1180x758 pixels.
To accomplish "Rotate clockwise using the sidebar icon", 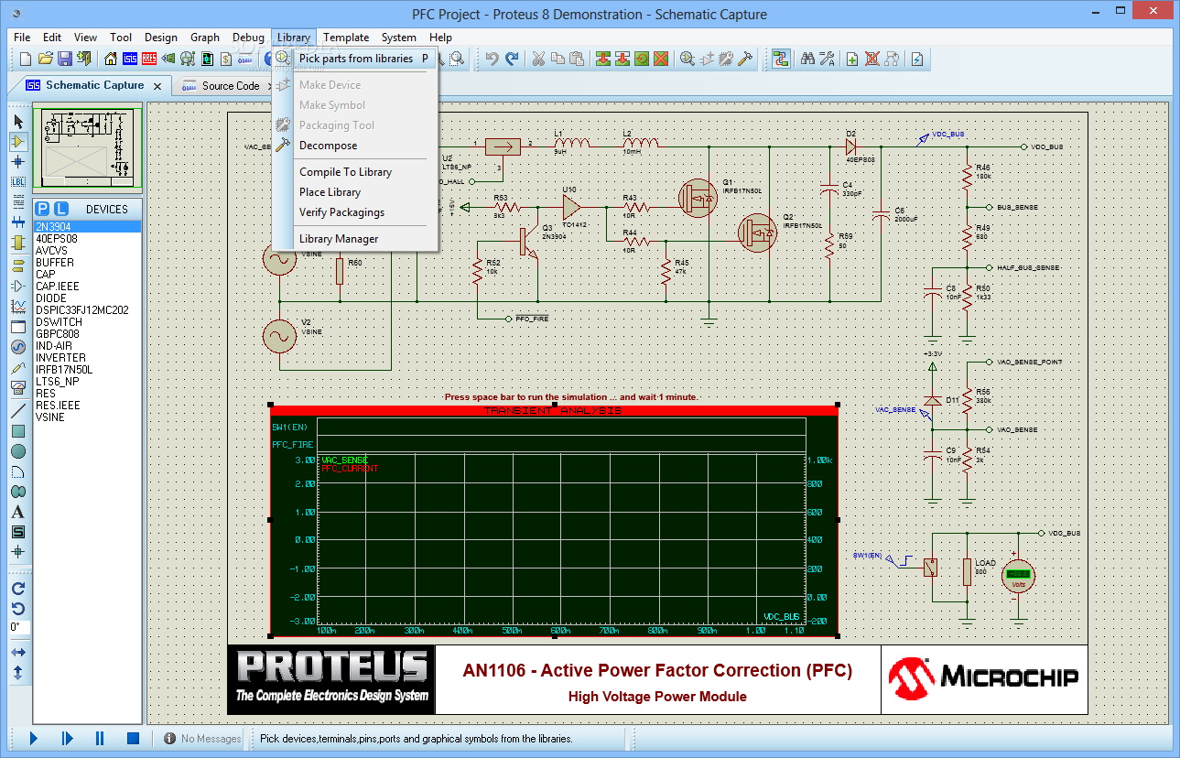I will click(x=18, y=589).
